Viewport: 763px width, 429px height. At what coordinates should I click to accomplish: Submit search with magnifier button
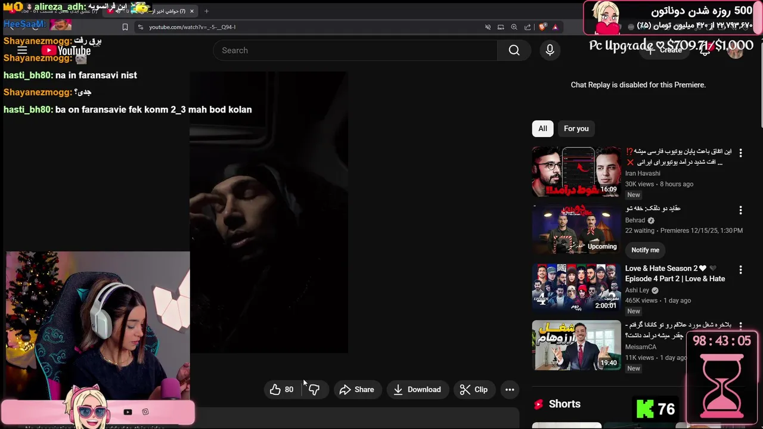pyautogui.click(x=514, y=50)
